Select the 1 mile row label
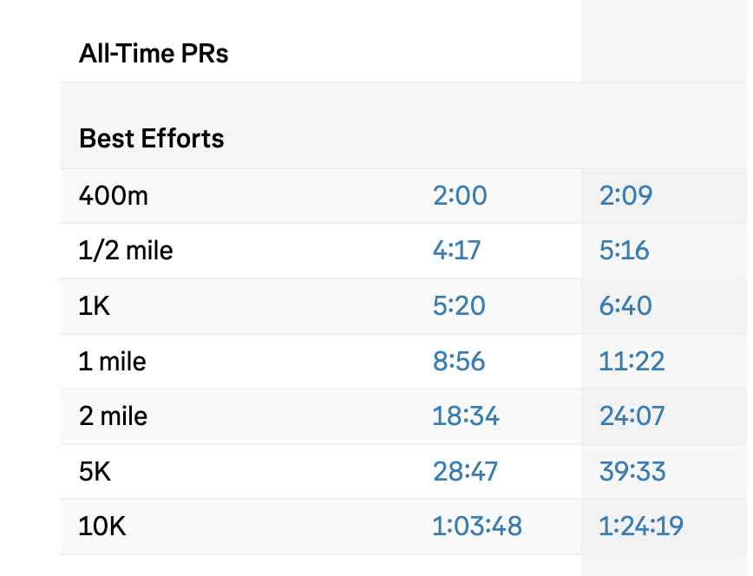This screenshot has width=753, height=576. click(112, 361)
